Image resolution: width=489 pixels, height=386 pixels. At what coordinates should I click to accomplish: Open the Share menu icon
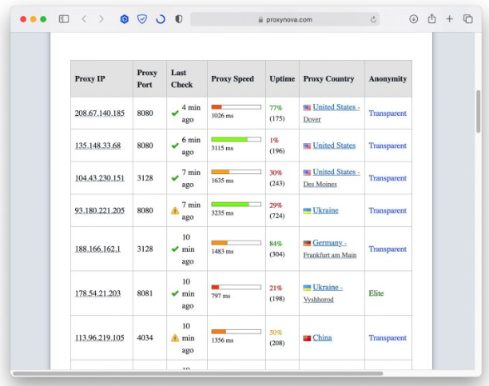point(431,18)
